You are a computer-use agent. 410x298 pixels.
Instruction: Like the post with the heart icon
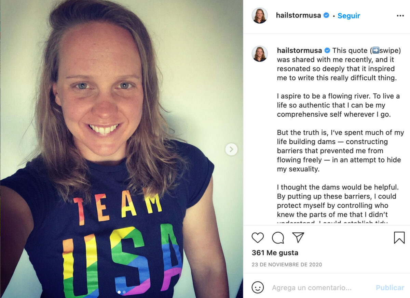[258, 238]
